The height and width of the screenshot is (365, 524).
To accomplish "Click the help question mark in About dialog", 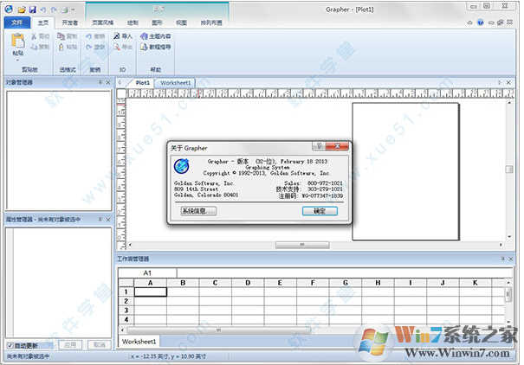I will tap(320, 148).
